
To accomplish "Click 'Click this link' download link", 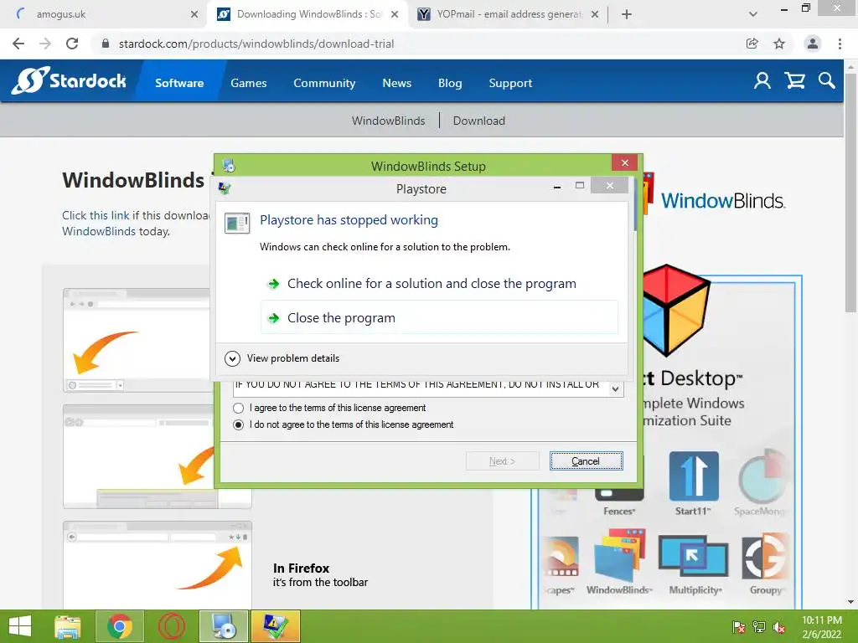I will tap(96, 215).
